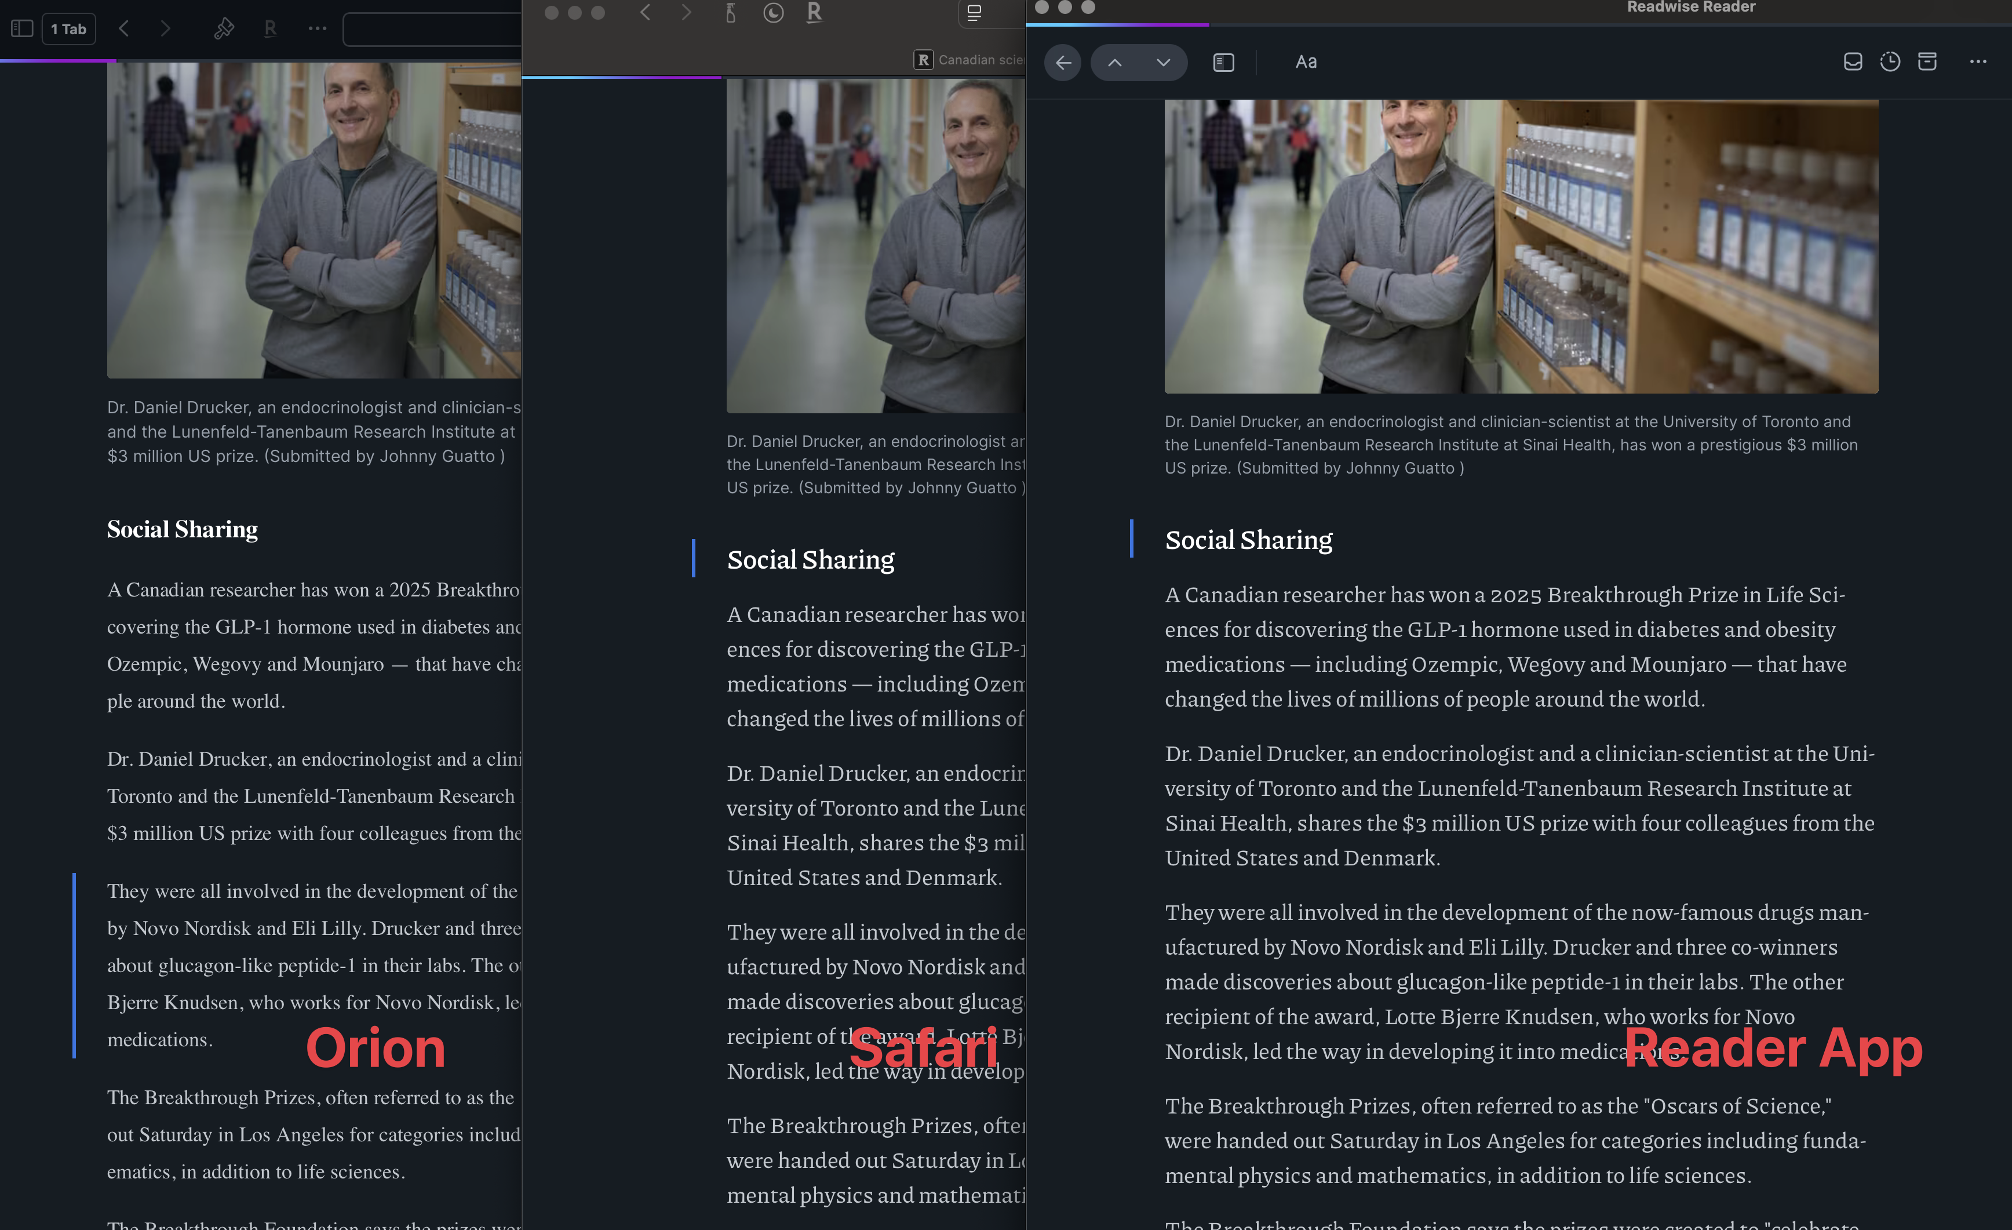Click the article photo in the Orion window
This screenshot has height=1230, width=2012.
(314, 220)
